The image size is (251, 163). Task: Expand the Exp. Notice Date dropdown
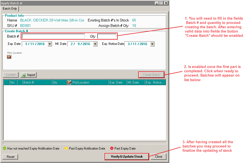pyautogui.click(x=152, y=44)
